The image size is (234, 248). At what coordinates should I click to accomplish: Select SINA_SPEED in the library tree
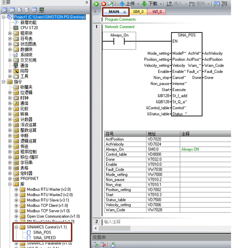[44, 238]
